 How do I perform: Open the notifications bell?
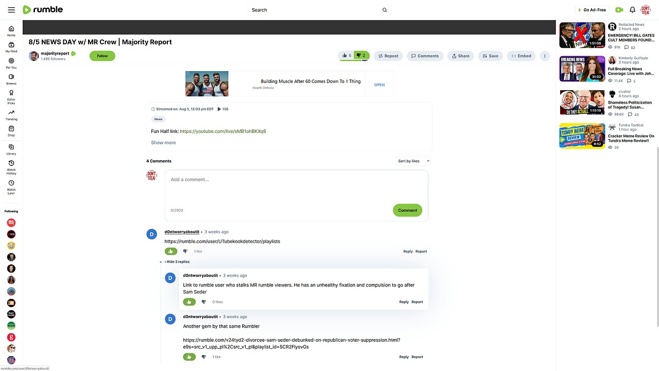632,10
